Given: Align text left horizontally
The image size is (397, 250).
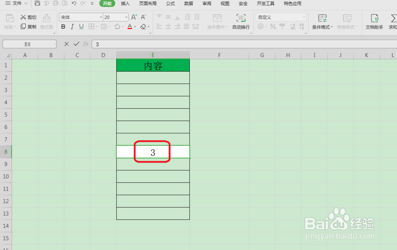Looking at the screenshot, I should 159,26.
